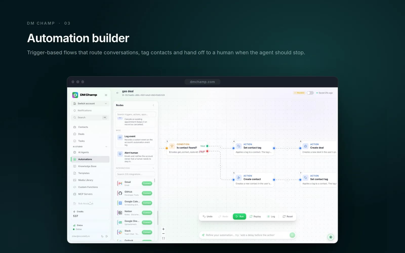
Task: Select Automations in the sidebar
Action: [x=90, y=159]
